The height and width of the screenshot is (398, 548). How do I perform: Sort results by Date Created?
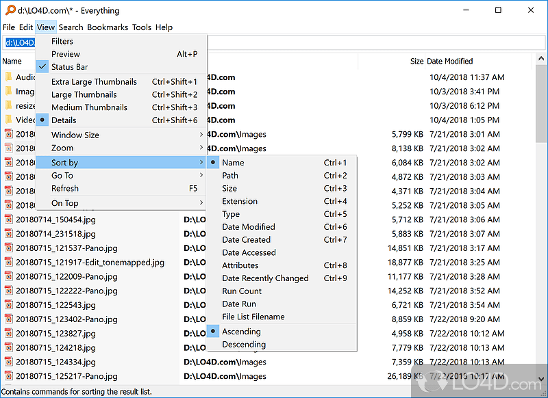point(282,239)
